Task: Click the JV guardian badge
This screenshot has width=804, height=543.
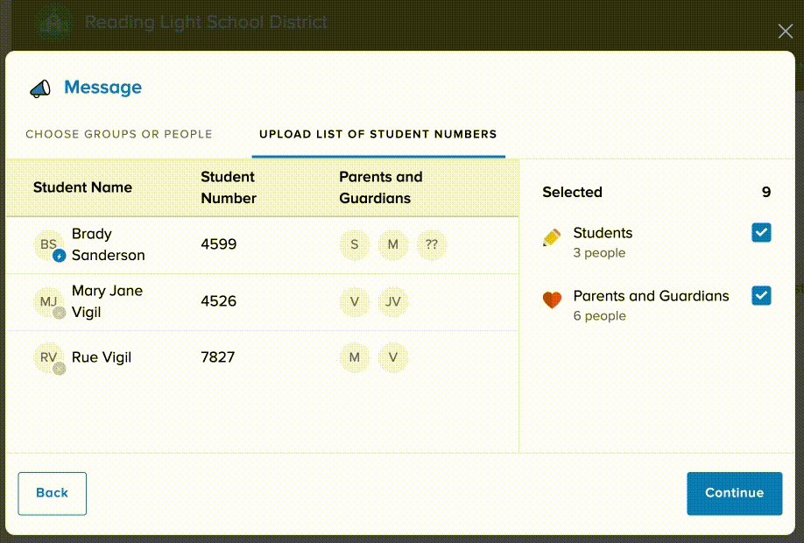Action: coord(392,301)
